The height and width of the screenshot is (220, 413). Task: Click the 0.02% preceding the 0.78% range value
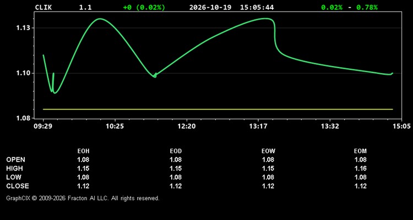pyautogui.click(x=332, y=7)
